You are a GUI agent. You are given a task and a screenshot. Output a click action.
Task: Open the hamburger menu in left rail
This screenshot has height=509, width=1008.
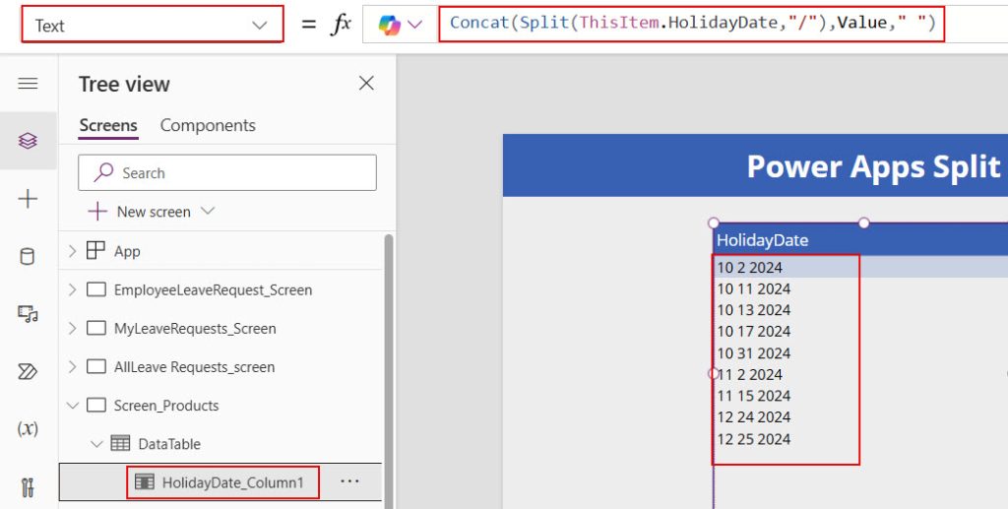(28, 84)
